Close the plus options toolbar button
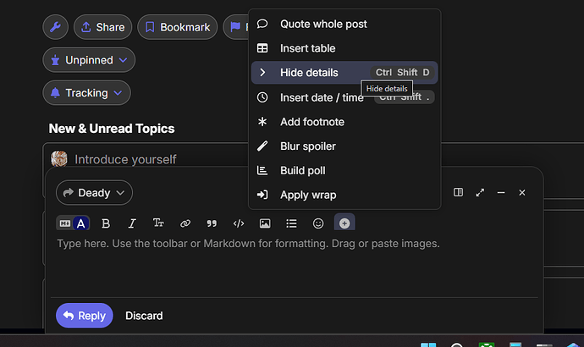584x347 pixels. click(x=344, y=223)
